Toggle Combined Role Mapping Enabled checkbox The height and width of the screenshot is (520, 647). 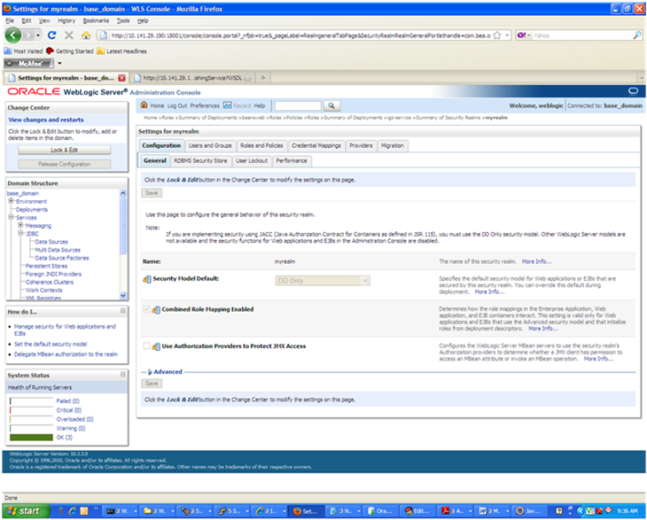coord(146,309)
